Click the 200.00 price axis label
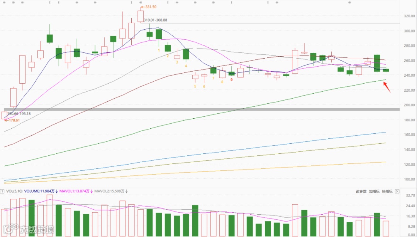This screenshot has height=237, width=417. (x=410, y=105)
